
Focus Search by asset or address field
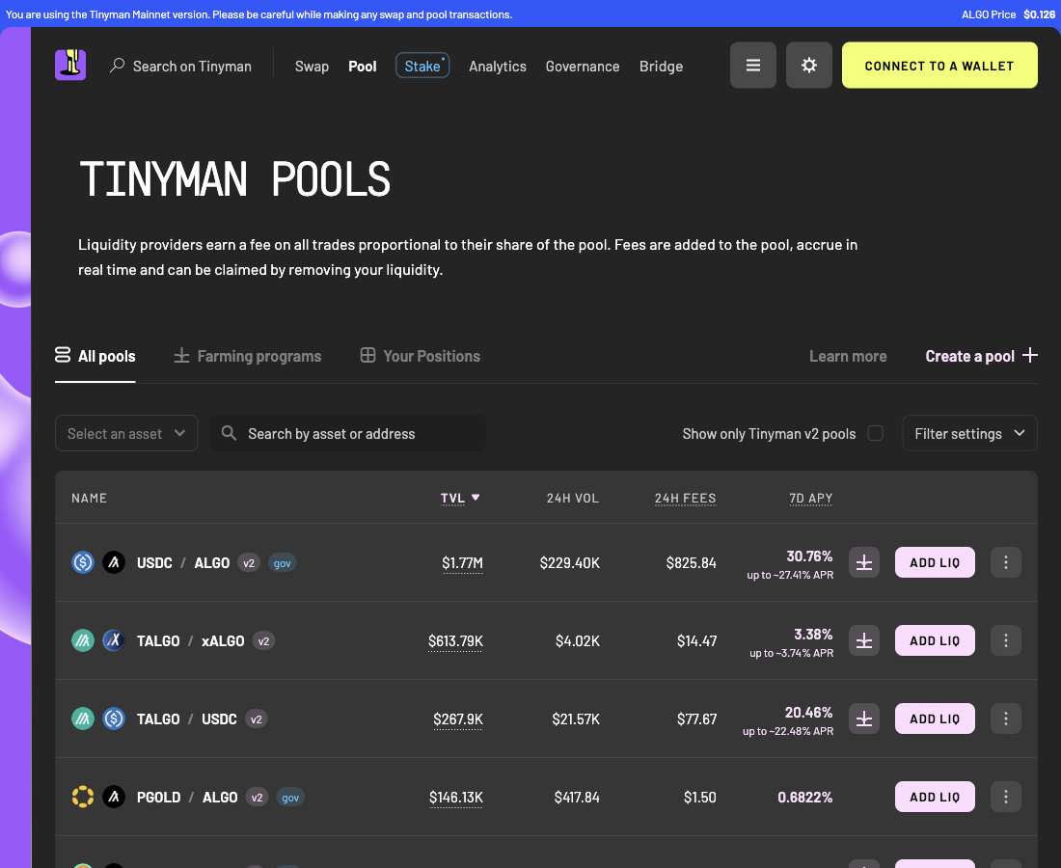point(348,433)
